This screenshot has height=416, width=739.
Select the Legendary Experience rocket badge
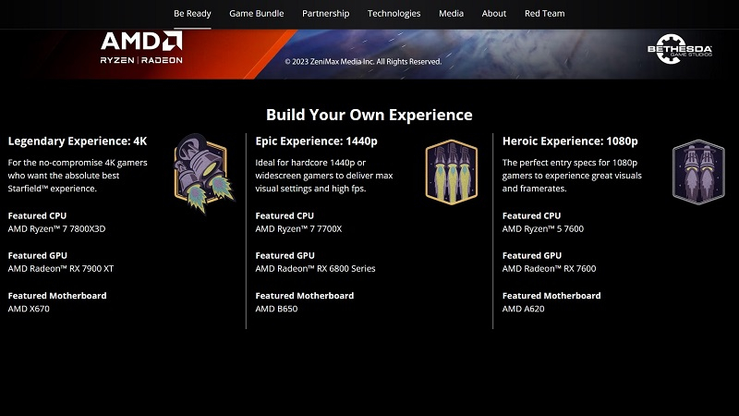[199, 172]
